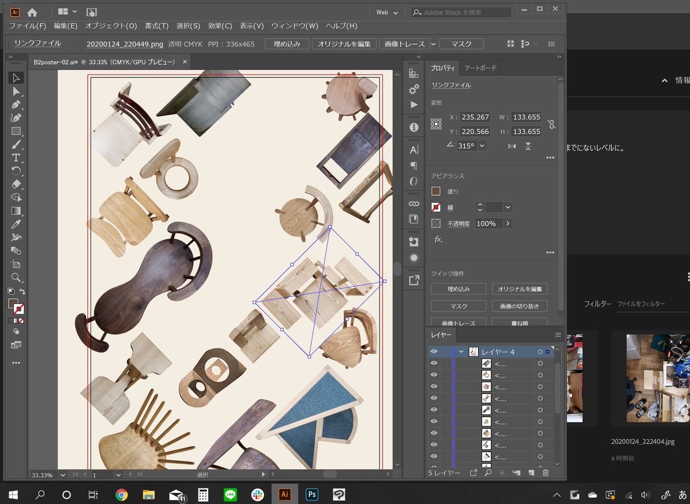Open the 画像トレース dropdown arrow
The image size is (690, 504).
(x=434, y=44)
